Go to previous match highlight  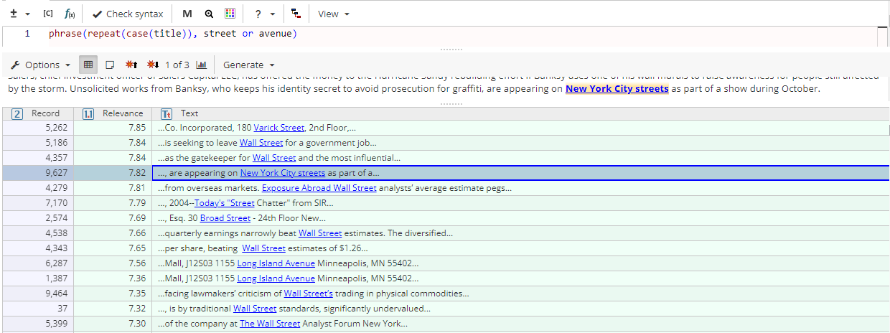131,65
